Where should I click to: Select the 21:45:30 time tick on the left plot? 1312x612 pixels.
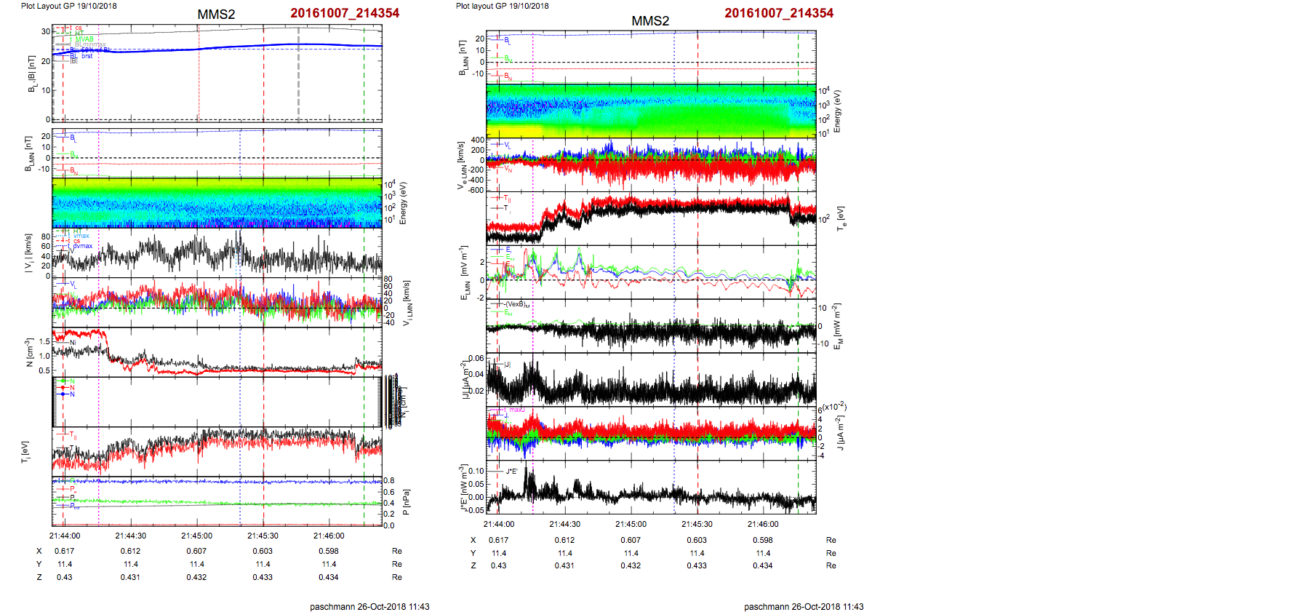click(263, 536)
